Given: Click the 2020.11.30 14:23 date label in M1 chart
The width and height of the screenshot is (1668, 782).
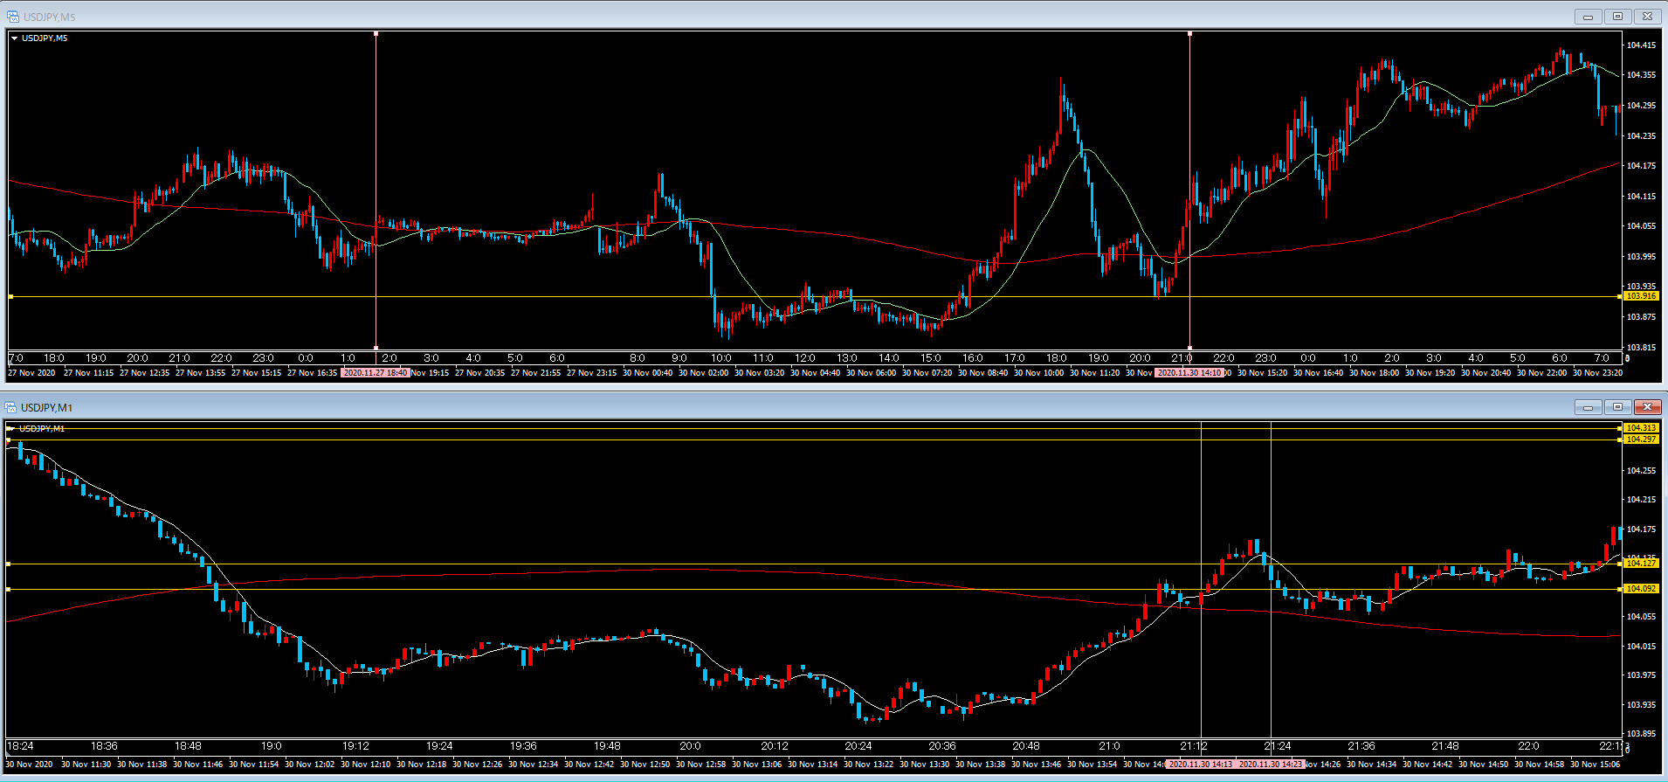Looking at the screenshot, I should 1271,765.
